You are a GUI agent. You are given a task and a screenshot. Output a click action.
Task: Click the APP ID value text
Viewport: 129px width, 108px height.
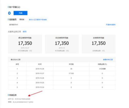[x=23, y=99]
